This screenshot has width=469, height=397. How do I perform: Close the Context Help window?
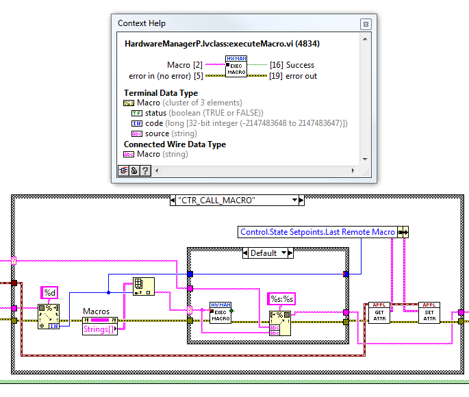point(366,24)
